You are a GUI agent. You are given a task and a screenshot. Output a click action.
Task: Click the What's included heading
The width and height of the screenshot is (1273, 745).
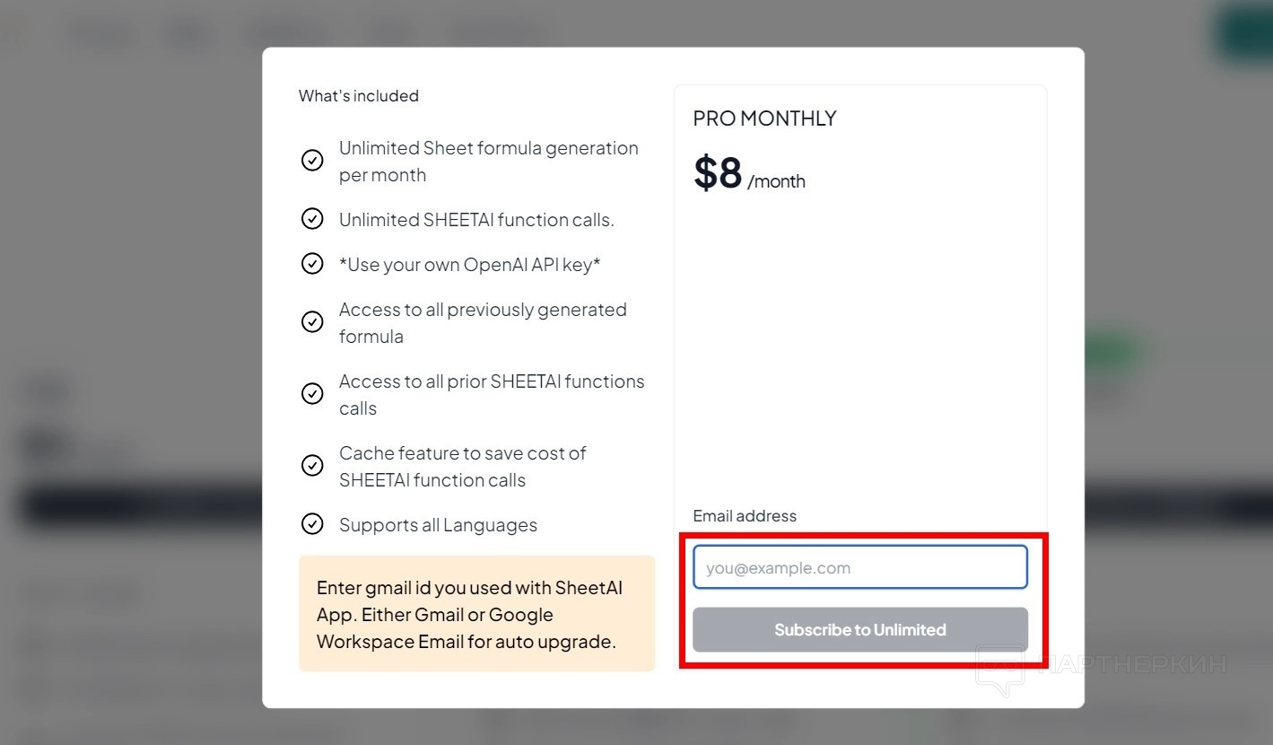[359, 96]
